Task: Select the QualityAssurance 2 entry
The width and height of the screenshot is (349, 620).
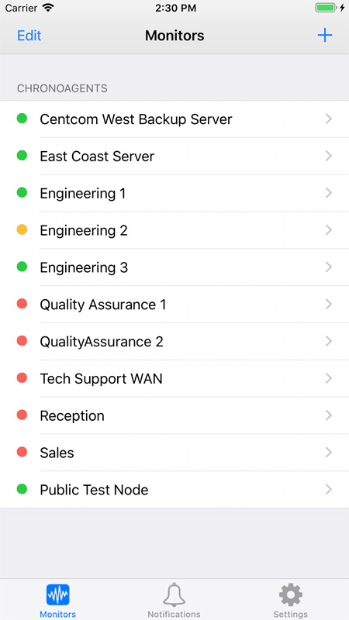Action: click(x=174, y=342)
